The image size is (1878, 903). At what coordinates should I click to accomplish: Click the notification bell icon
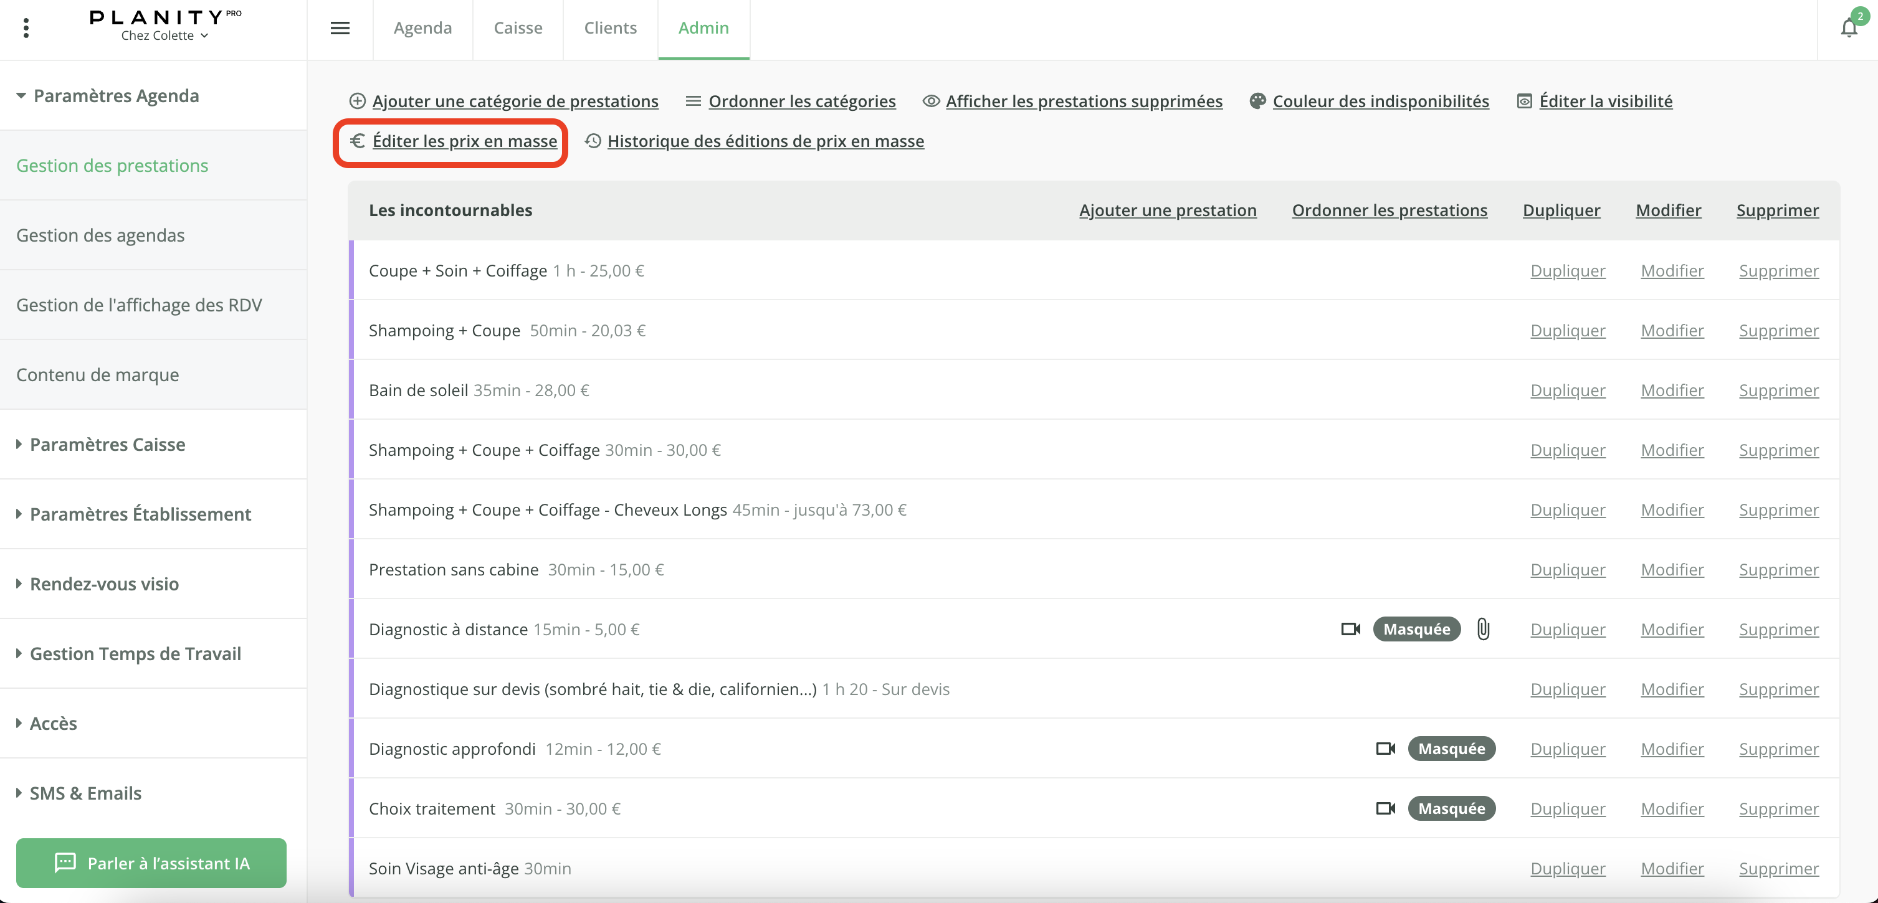point(1849,29)
